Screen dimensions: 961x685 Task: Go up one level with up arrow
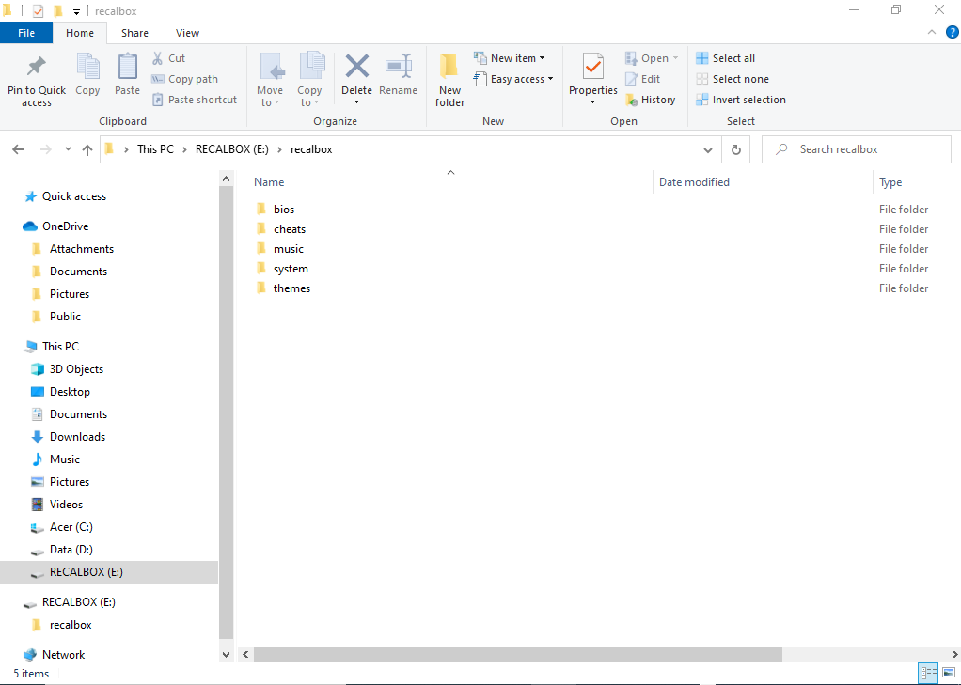(x=87, y=149)
